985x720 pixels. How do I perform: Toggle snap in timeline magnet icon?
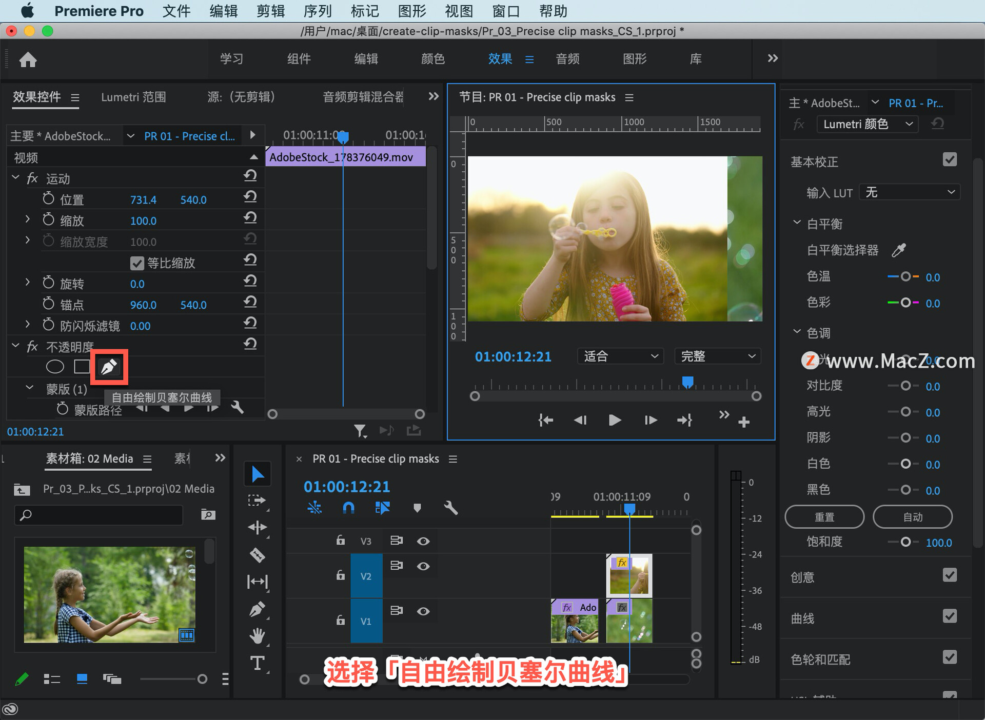348,508
